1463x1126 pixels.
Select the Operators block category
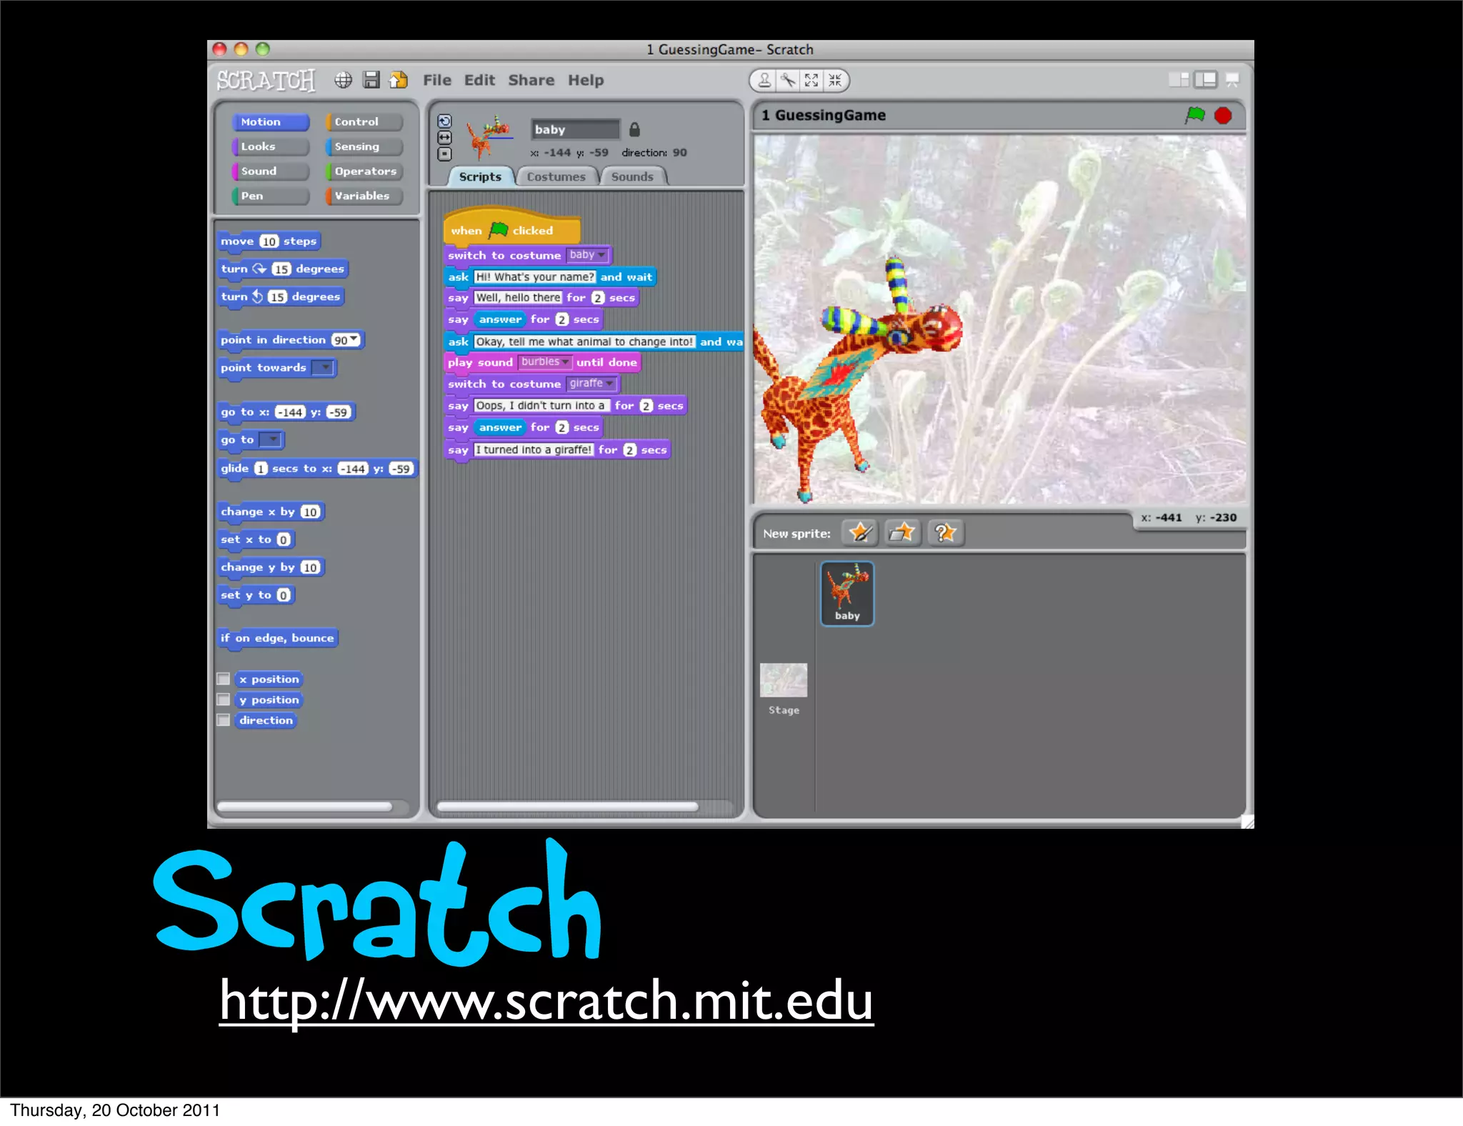click(x=364, y=171)
